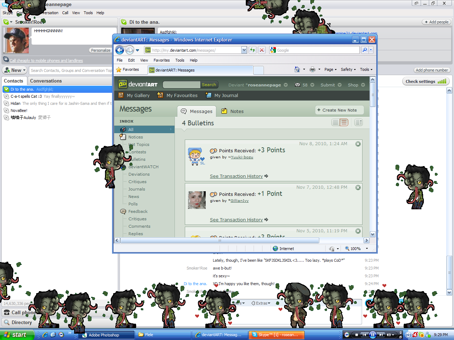This screenshot has height=340, width=454.
Task: Select the Notices inbox category
Action: [x=135, y=137]
